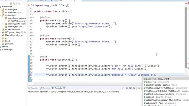Click '#uh-mail-link' selector string on line 31
The image size is (189, 106).
tap(121, 69)
